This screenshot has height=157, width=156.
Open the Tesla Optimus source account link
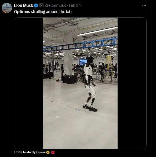tap(34, 152)
